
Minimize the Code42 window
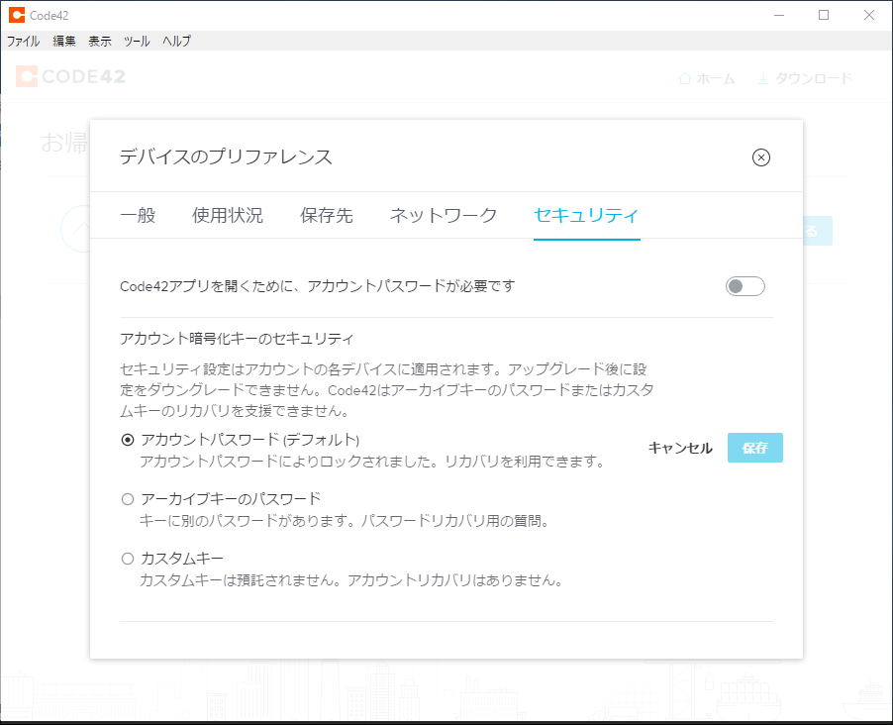click(779, 16)
